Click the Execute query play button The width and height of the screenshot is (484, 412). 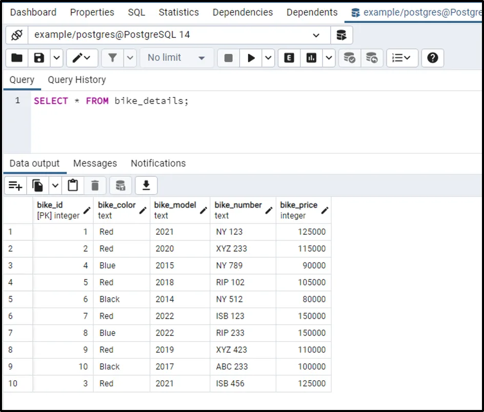point(251,58)
